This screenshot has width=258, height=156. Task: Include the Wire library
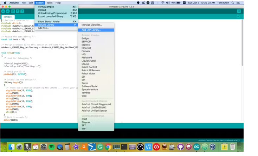[96, 96]
